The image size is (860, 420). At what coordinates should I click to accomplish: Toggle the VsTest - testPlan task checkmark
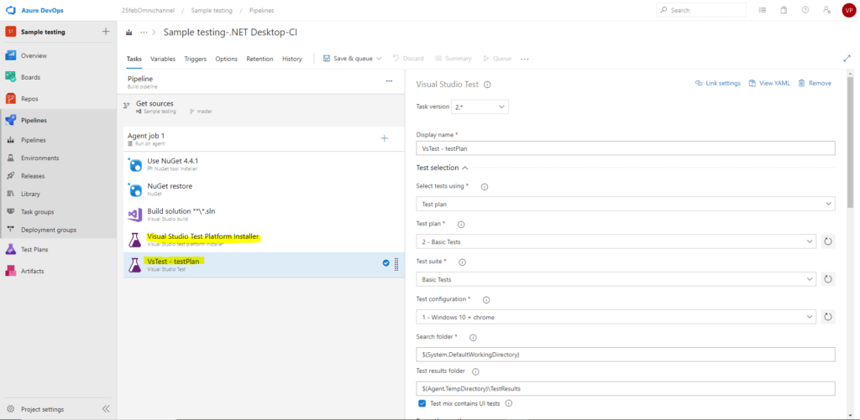[x=385, y=263]
